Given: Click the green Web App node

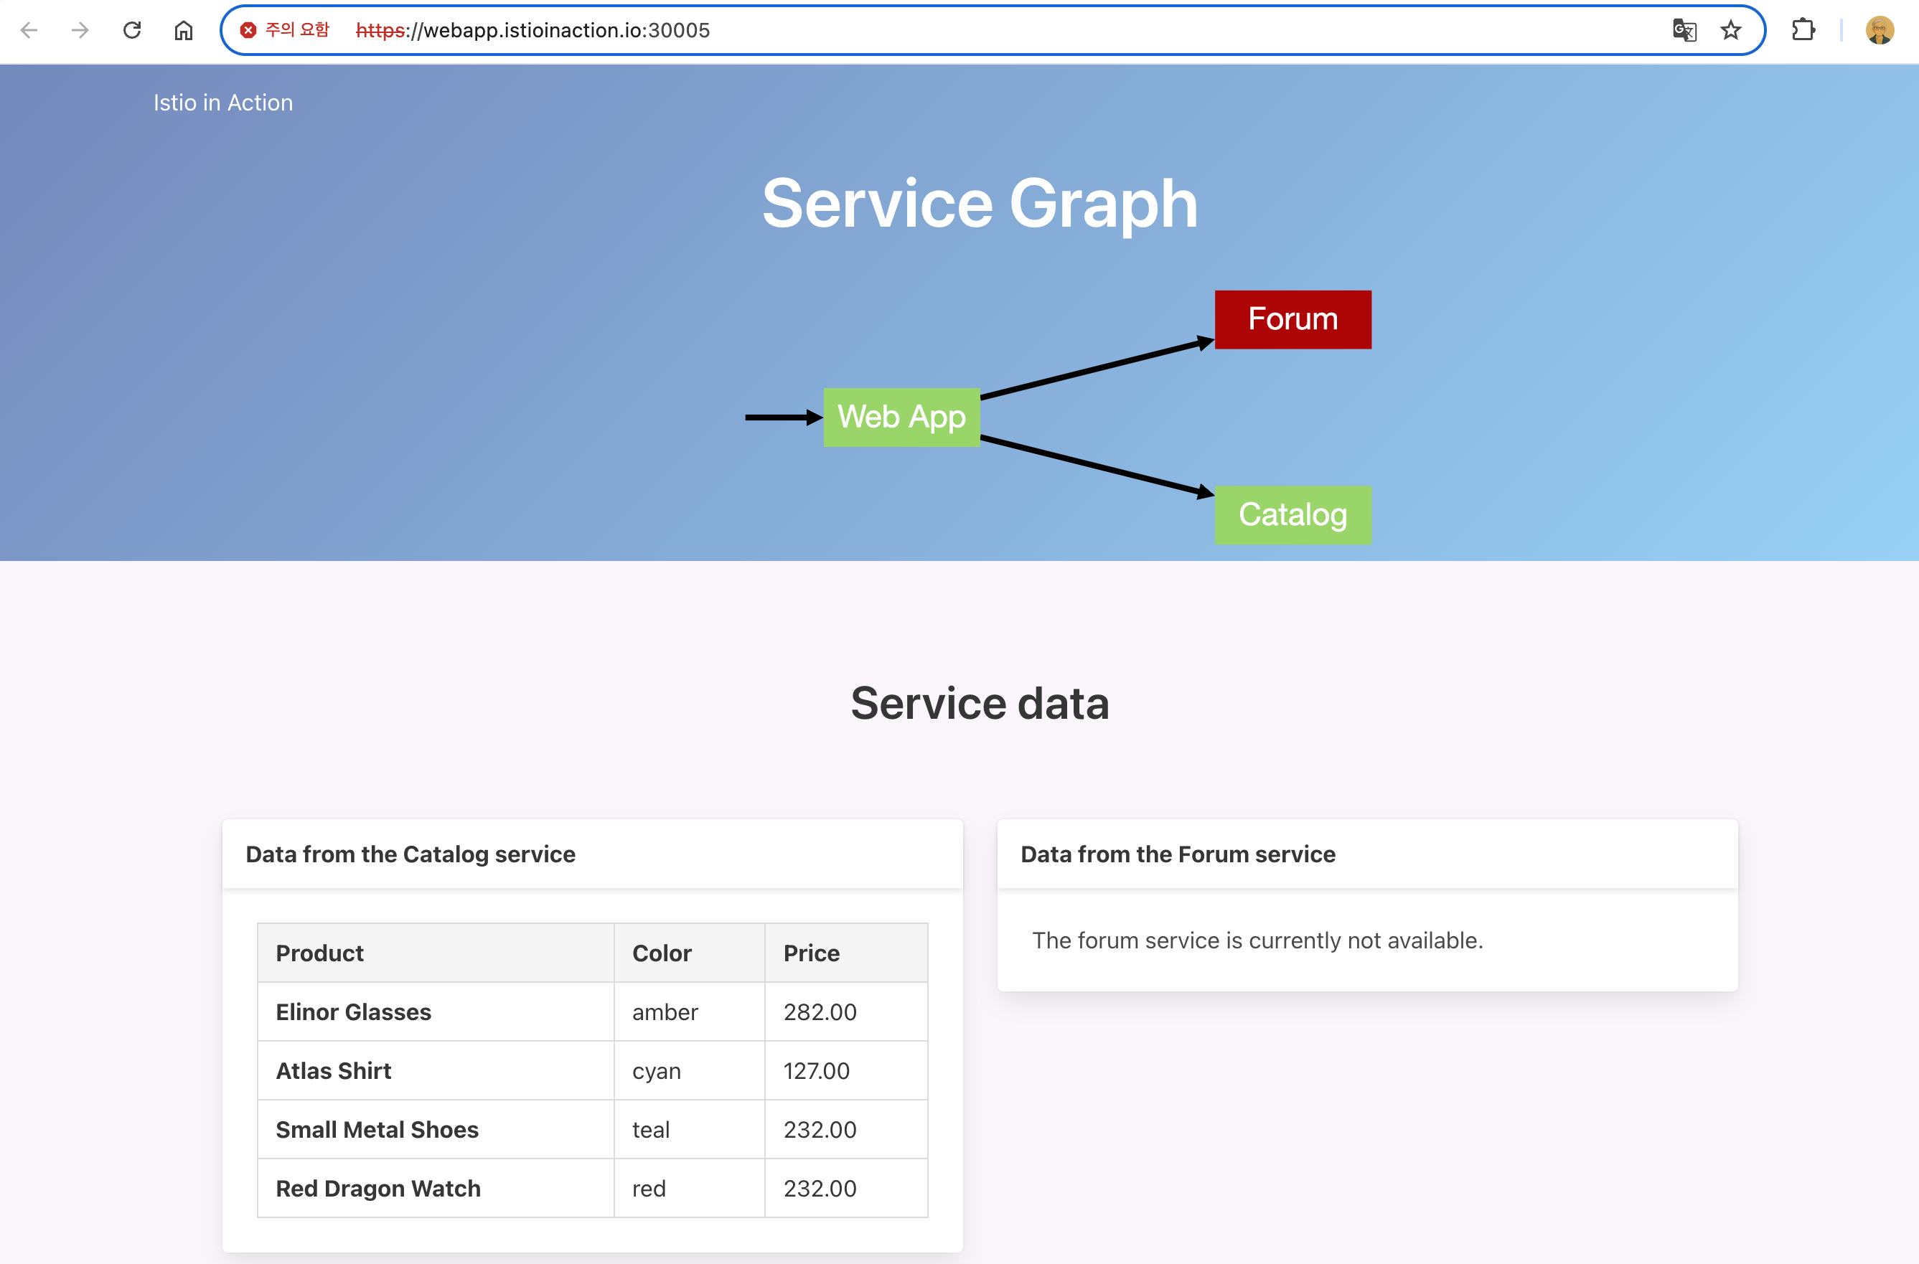Looking at the screenshot, I should (x=901, y=417).
